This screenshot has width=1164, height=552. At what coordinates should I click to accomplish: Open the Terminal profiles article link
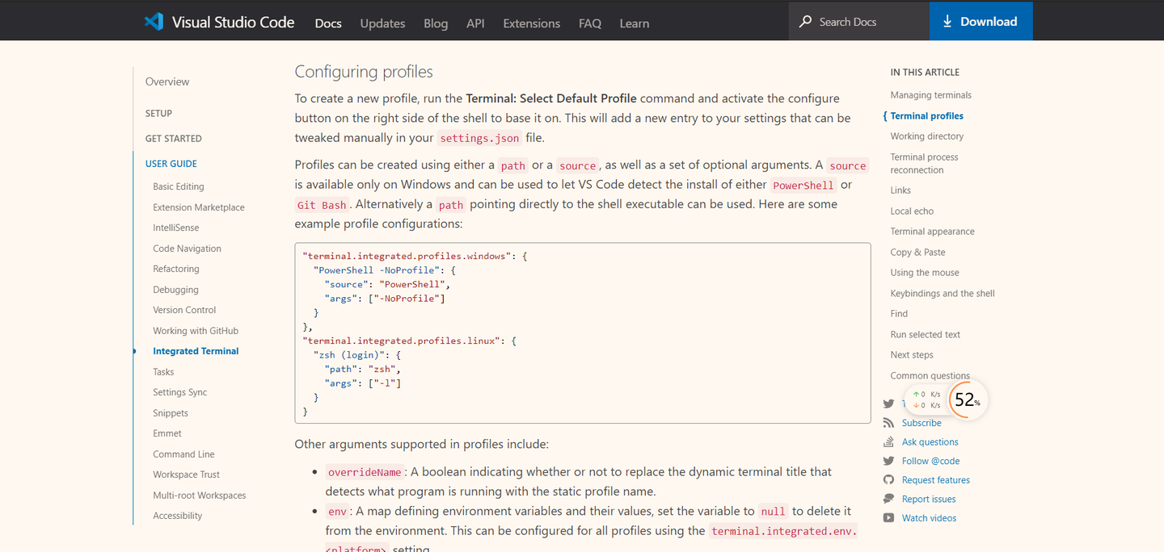click(927, 115)
